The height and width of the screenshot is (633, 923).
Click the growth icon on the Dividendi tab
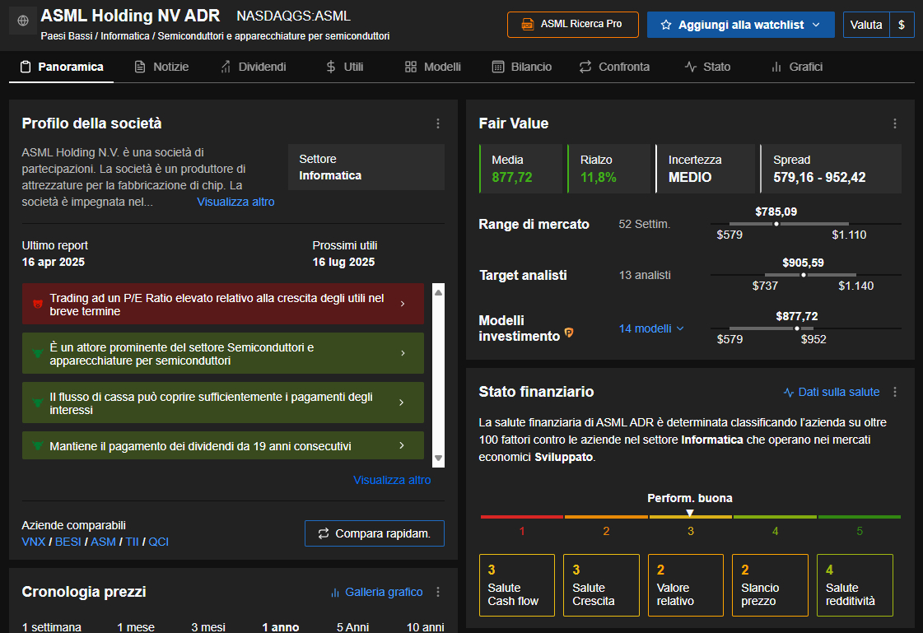coord(226,67)
